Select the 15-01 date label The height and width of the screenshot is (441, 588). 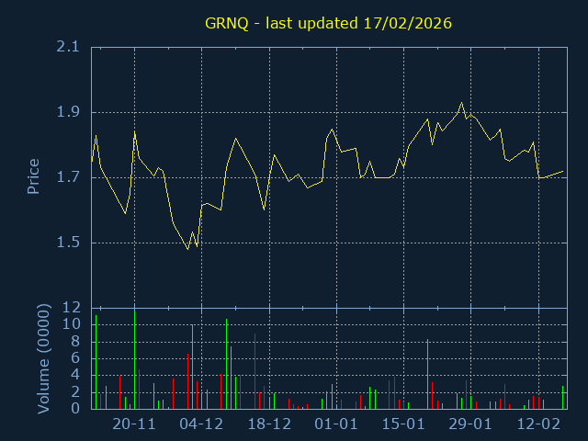pyautogui.click(x=403, y=424)
